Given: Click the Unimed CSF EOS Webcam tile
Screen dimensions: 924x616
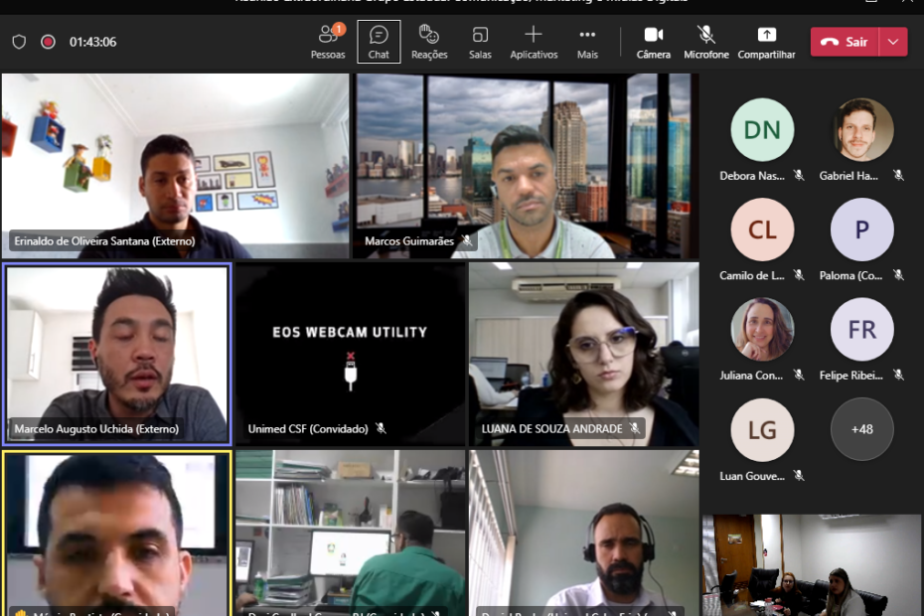Looking at the screenshot, I should pos(350,353).
